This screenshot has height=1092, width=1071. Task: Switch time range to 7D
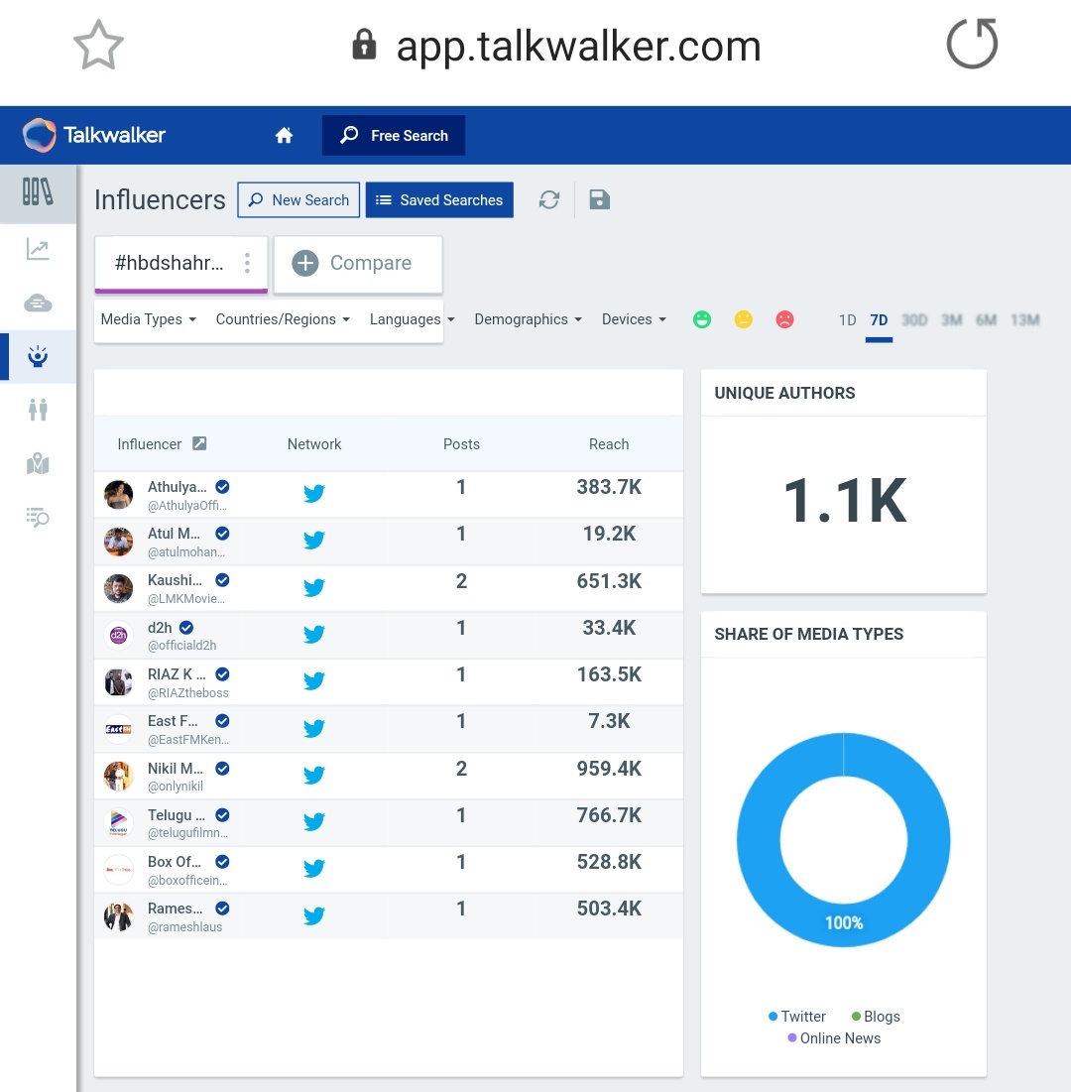(x=879, y=320)
